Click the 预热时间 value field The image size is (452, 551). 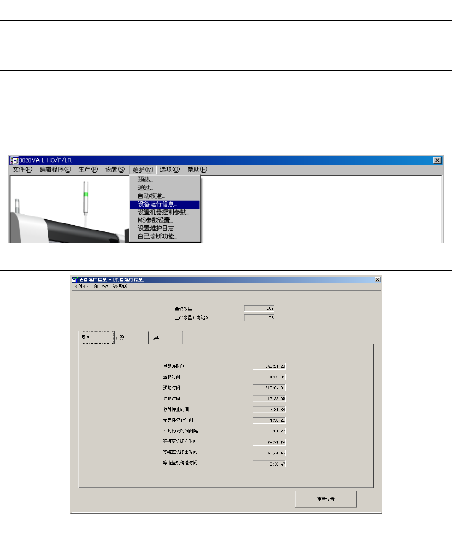click(269, 388)
